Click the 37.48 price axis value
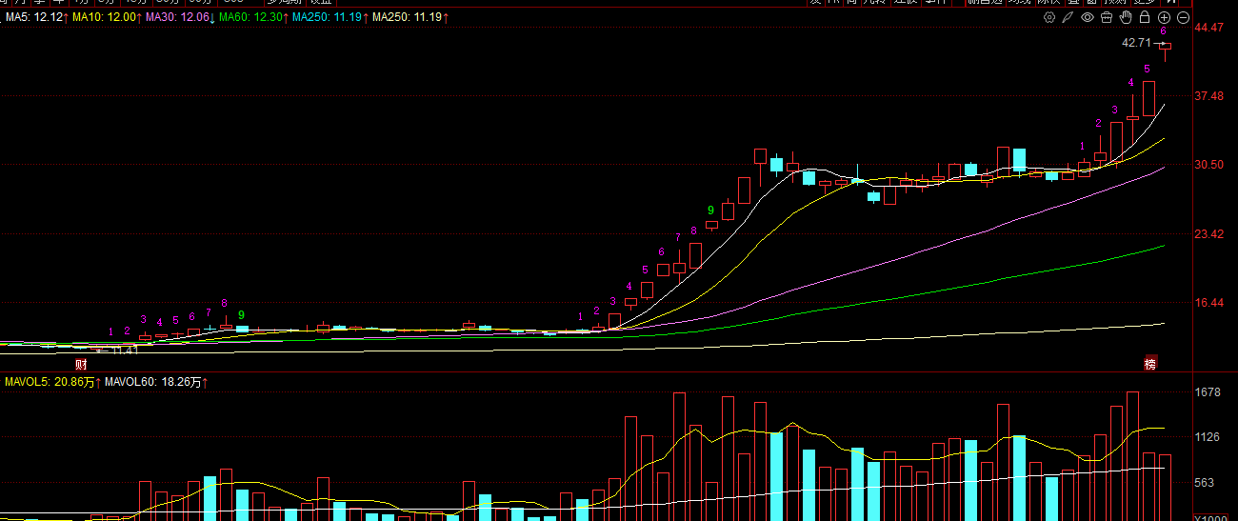The image size is (1238, 521). point(1208,95)
